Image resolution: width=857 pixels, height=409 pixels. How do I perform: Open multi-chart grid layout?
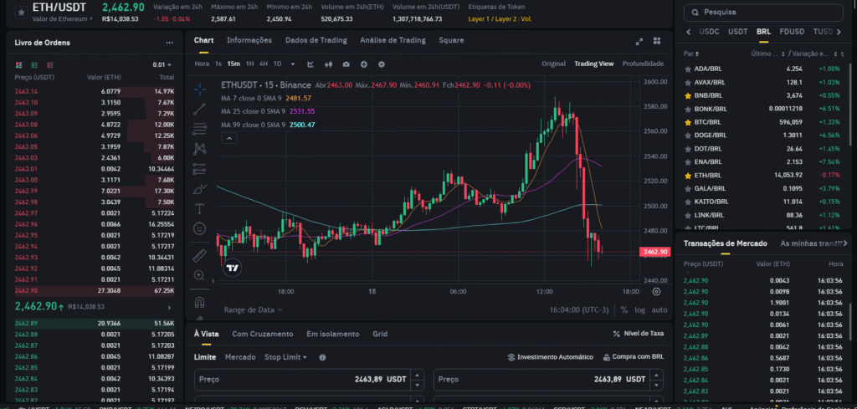pyautogui.click(x=657, y=41)
